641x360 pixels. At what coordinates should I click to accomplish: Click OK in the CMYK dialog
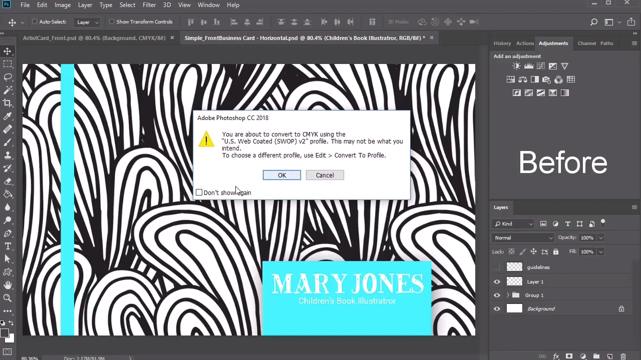[282, 175]
